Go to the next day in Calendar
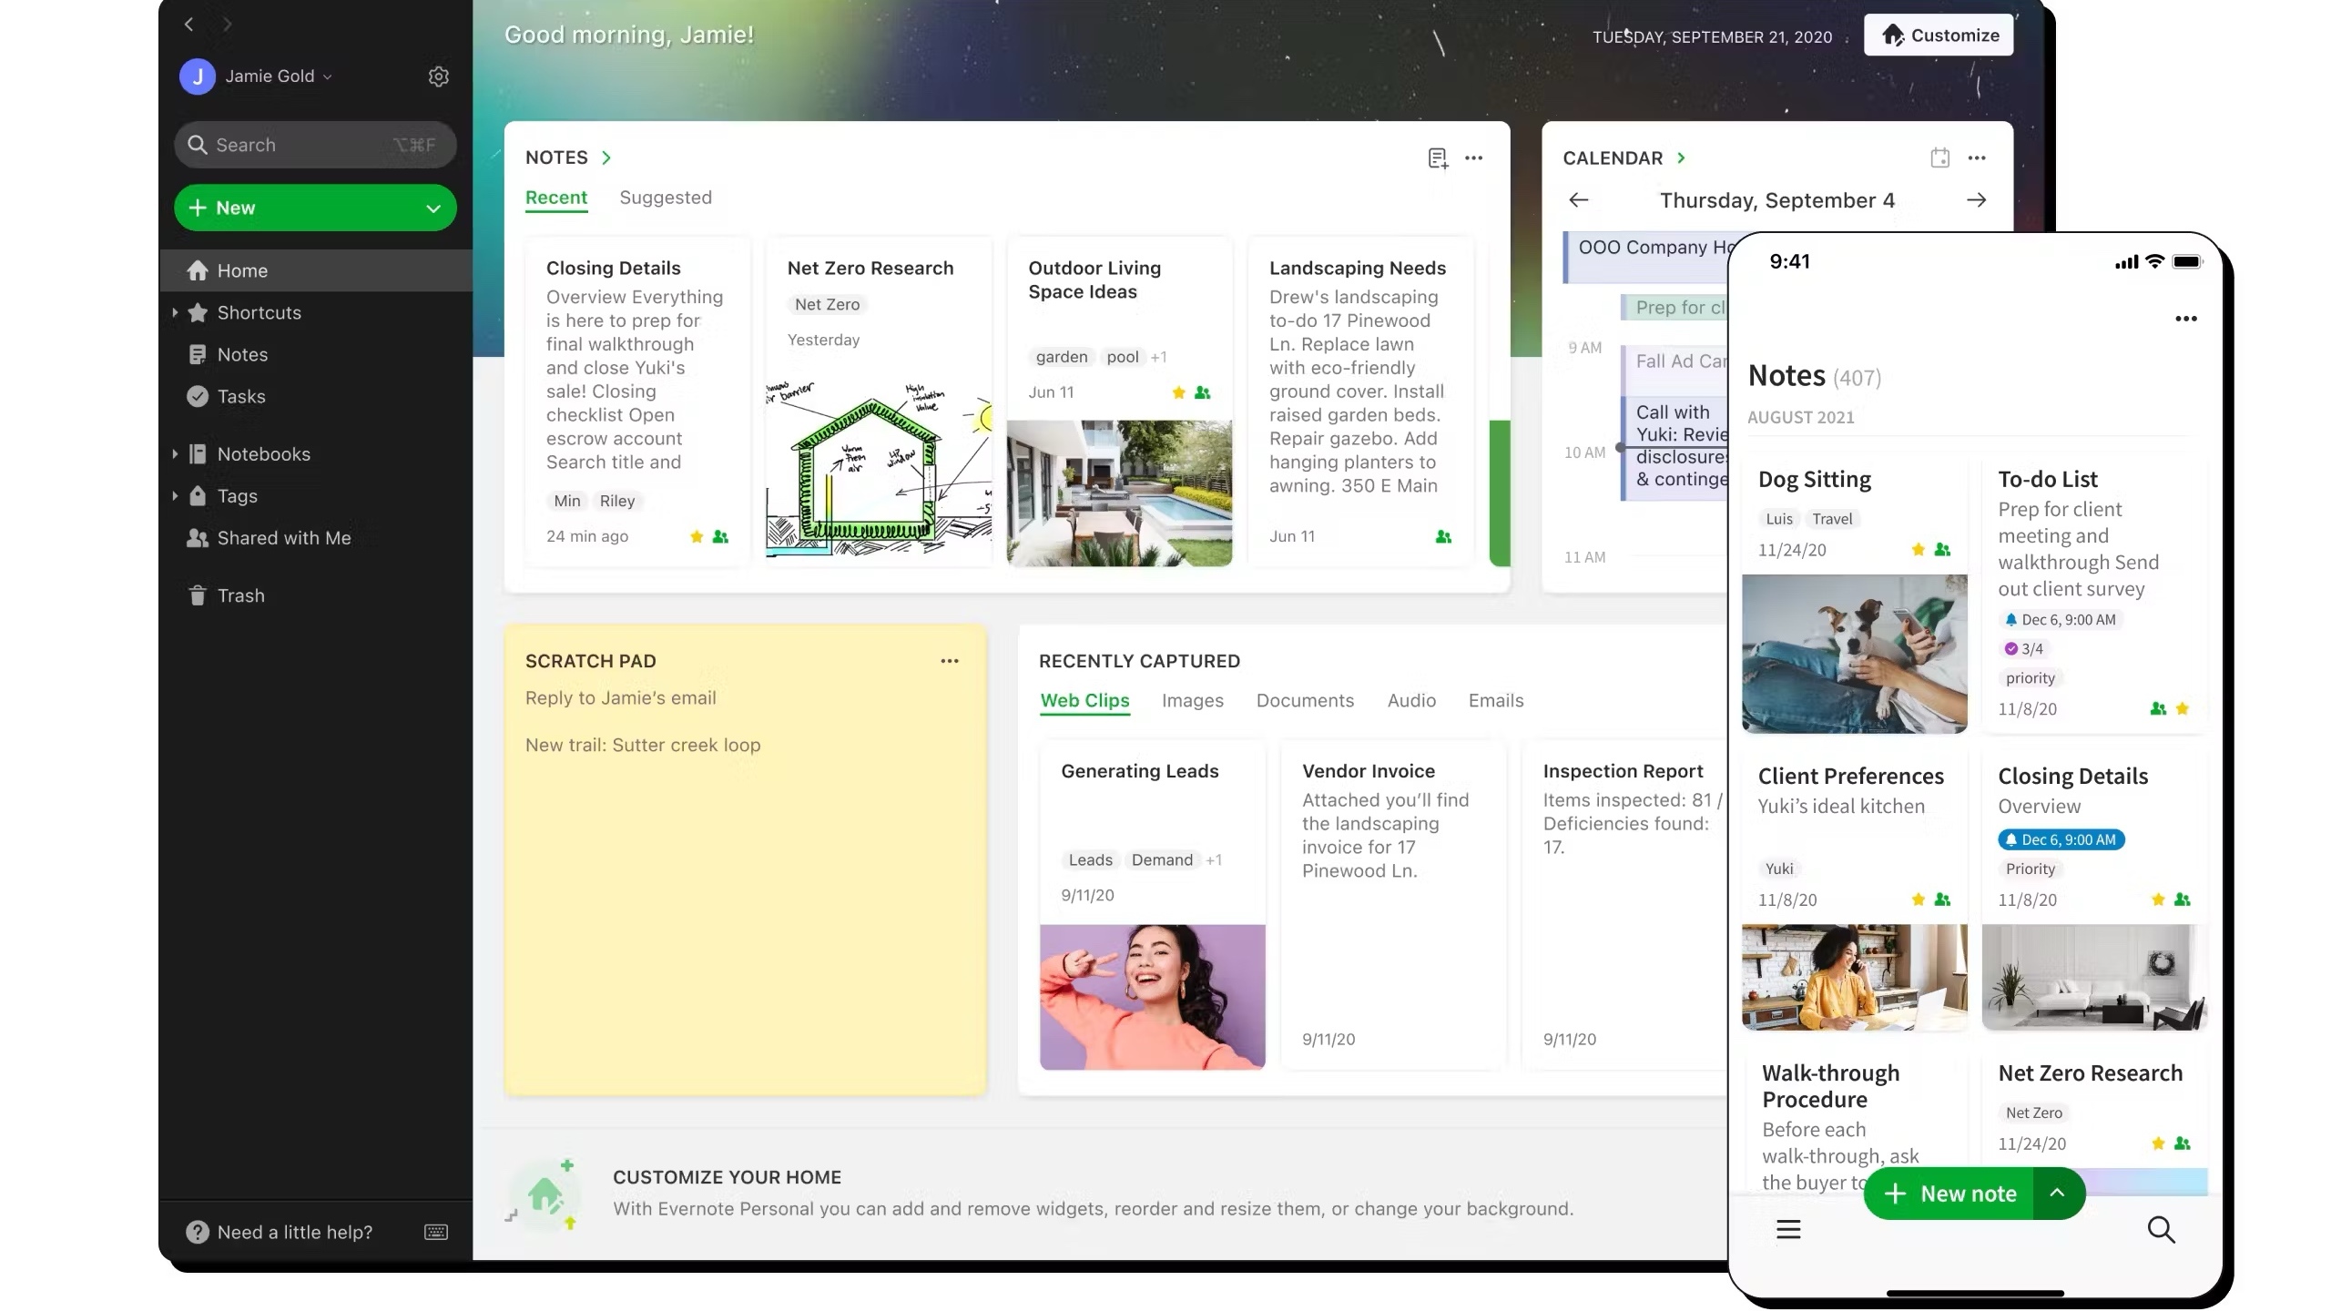2331x1311 pixels. (x=1976, y=200)
